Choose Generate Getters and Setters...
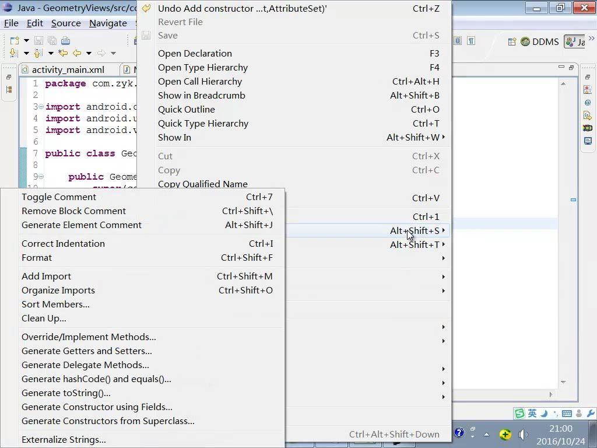Viewport: 597px width, 448px height. [x=143, y=351]
